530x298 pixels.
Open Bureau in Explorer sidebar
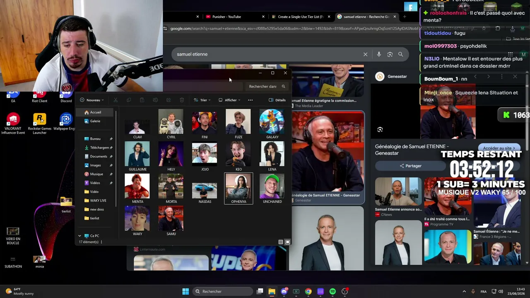coord(95,139)
